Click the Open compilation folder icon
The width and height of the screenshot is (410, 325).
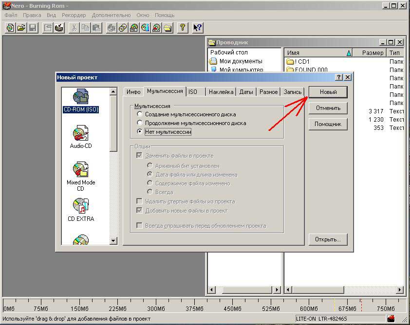click(x=21, y=27)
